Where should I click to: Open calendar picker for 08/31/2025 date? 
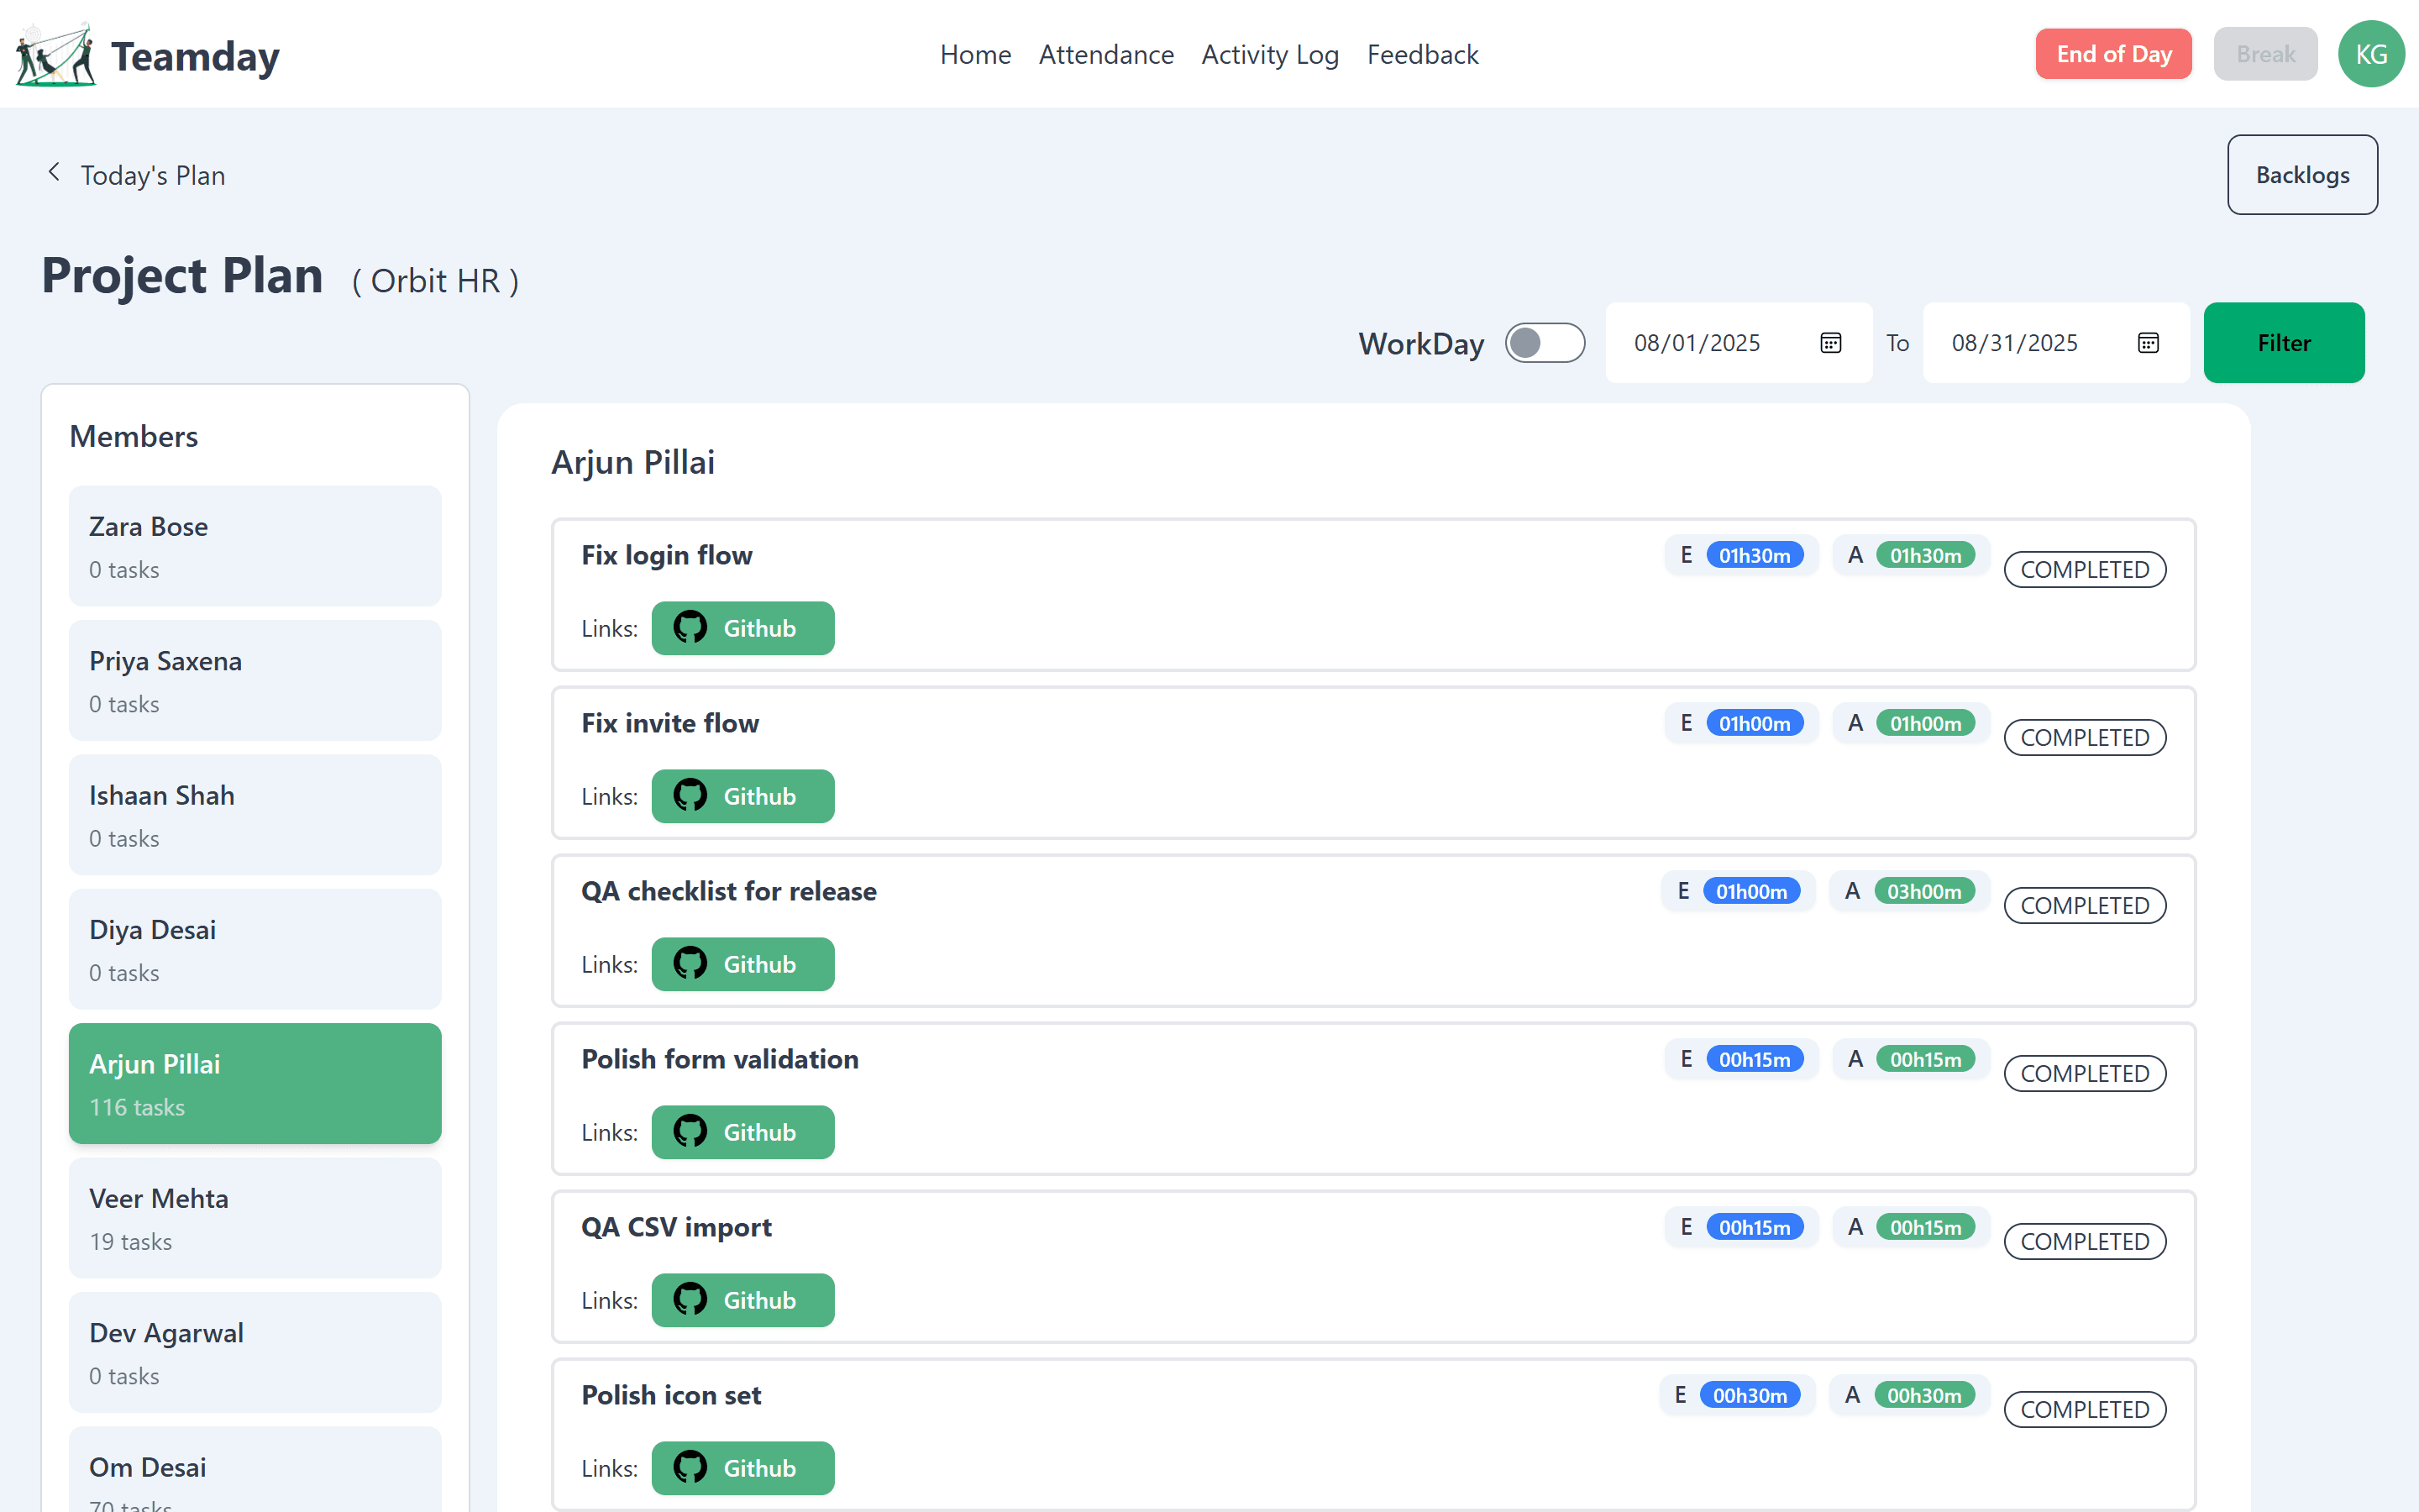pyautogui.click(x=2148, y=343)
